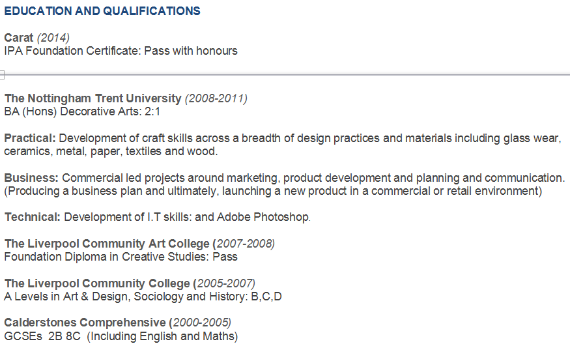Screen dimensions: 570x346
Task: Click the italic 2008-2011 date text
Action: 216,98
